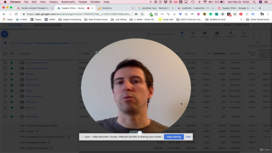Click the Toutes les campagnes activées filter

(x=52, y=43)
